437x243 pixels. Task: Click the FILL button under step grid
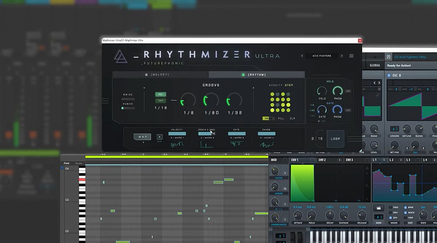(281, 118)
